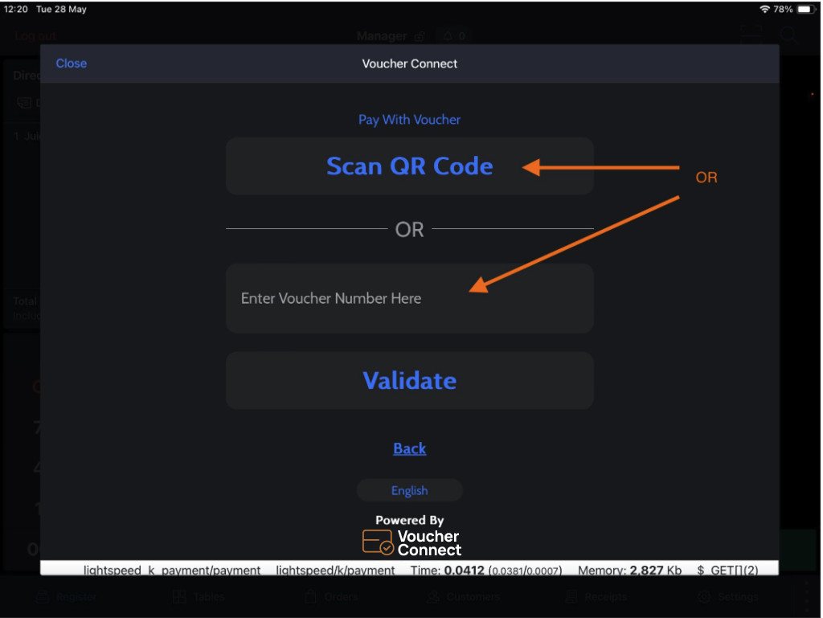Follow the Back link
Screen dimensions: 823x618
point(409,448)
